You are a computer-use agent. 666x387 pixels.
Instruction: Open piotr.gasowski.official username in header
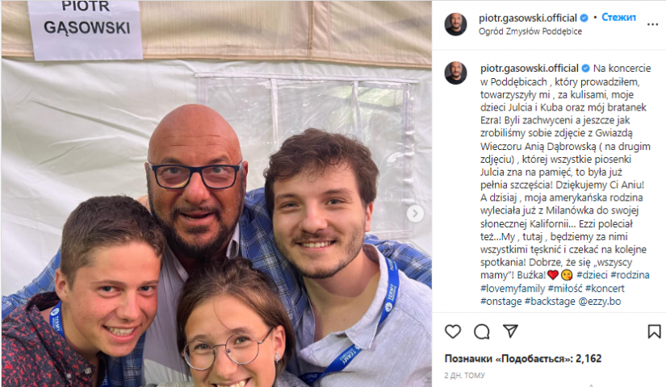[x=527, y=18]
